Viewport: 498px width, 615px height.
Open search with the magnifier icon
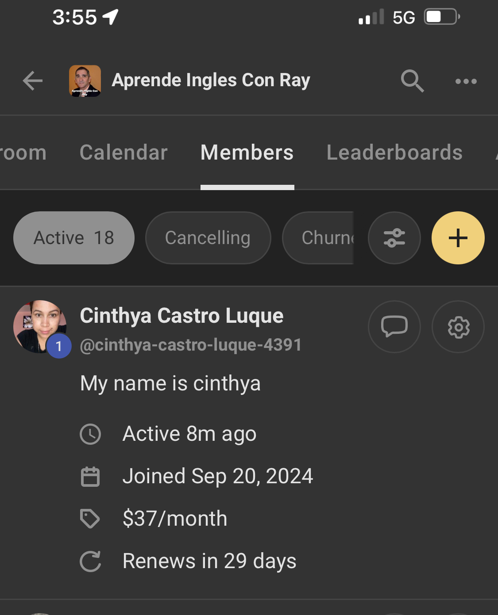pyautogui.click(x=412, y=81)
